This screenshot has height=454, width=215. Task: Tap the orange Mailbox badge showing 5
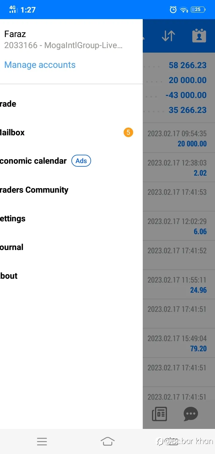pos(128,132)
